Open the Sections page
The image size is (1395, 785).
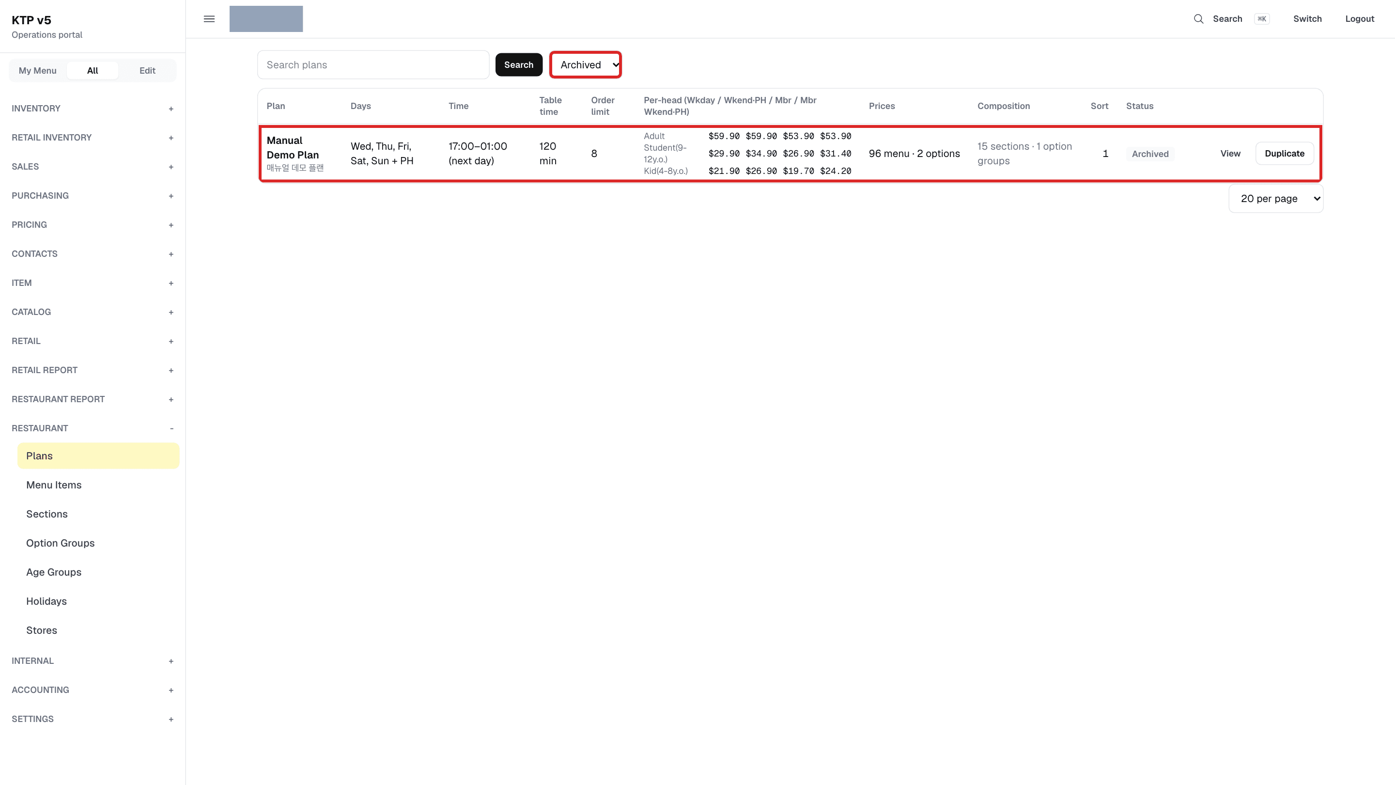[x=98, y=514]
